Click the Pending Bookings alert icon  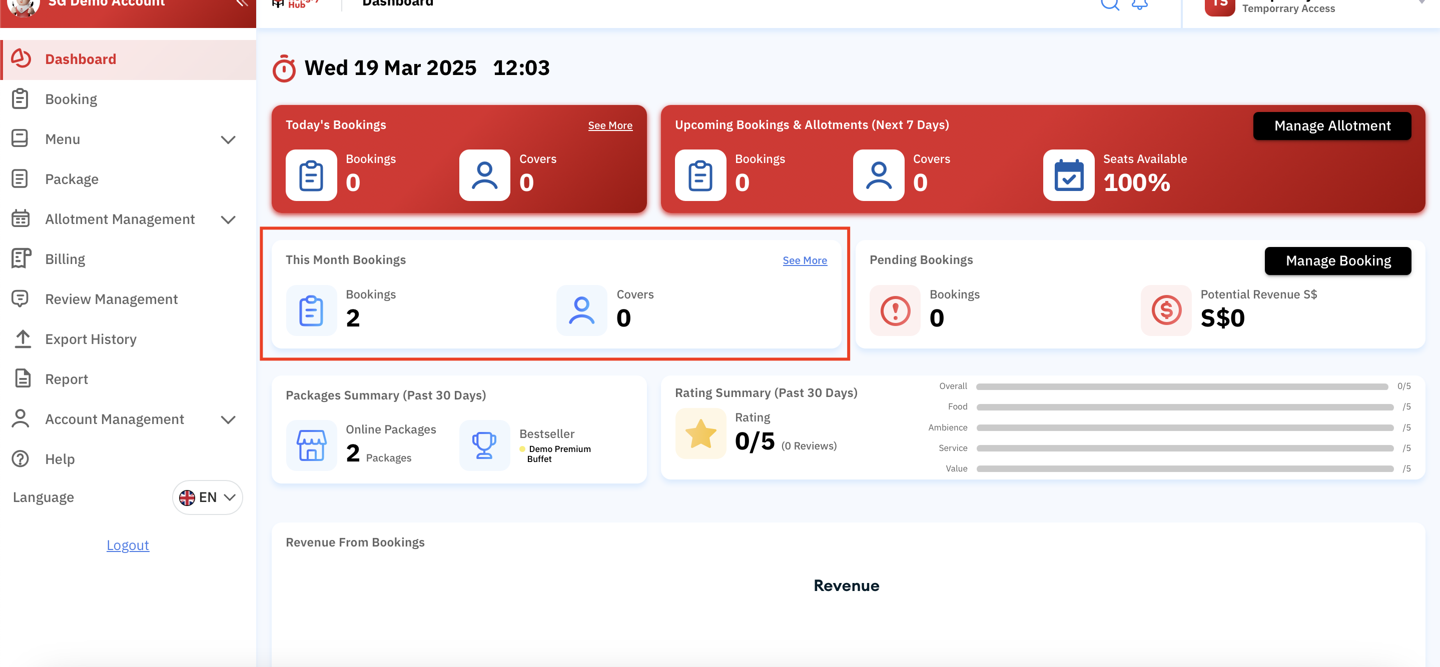pos(895,310)
